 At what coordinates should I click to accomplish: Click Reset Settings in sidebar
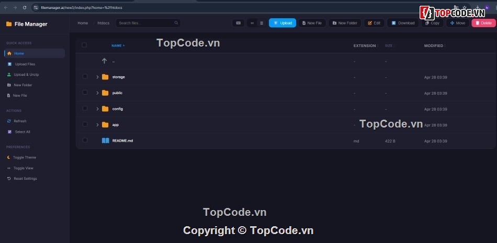[35, 178]
